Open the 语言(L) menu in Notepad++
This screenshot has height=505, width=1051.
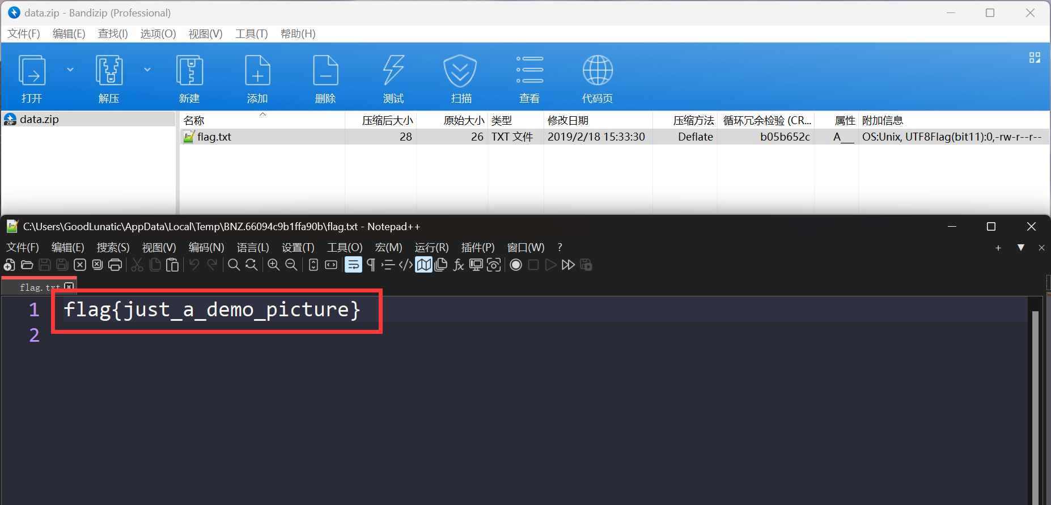[x=253, y=248]
